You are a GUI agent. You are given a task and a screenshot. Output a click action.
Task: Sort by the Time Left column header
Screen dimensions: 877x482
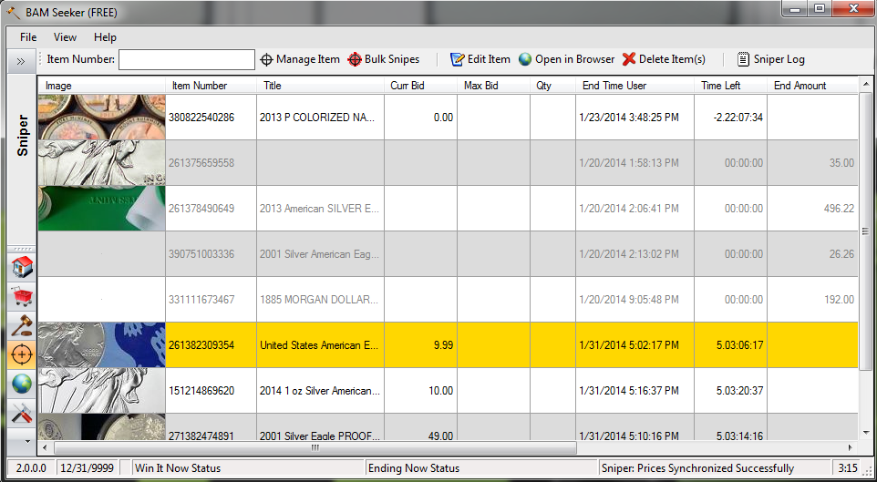point(730,86)
